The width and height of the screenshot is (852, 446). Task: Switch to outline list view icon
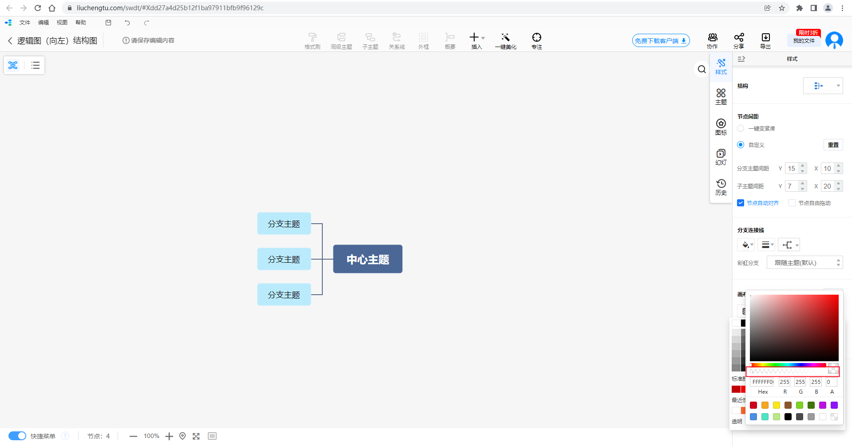tap(36, 66)
